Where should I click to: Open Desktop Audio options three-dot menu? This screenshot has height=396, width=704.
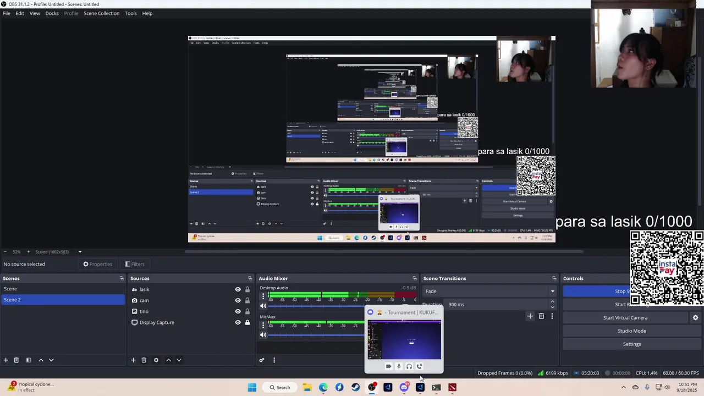[263, 296]
